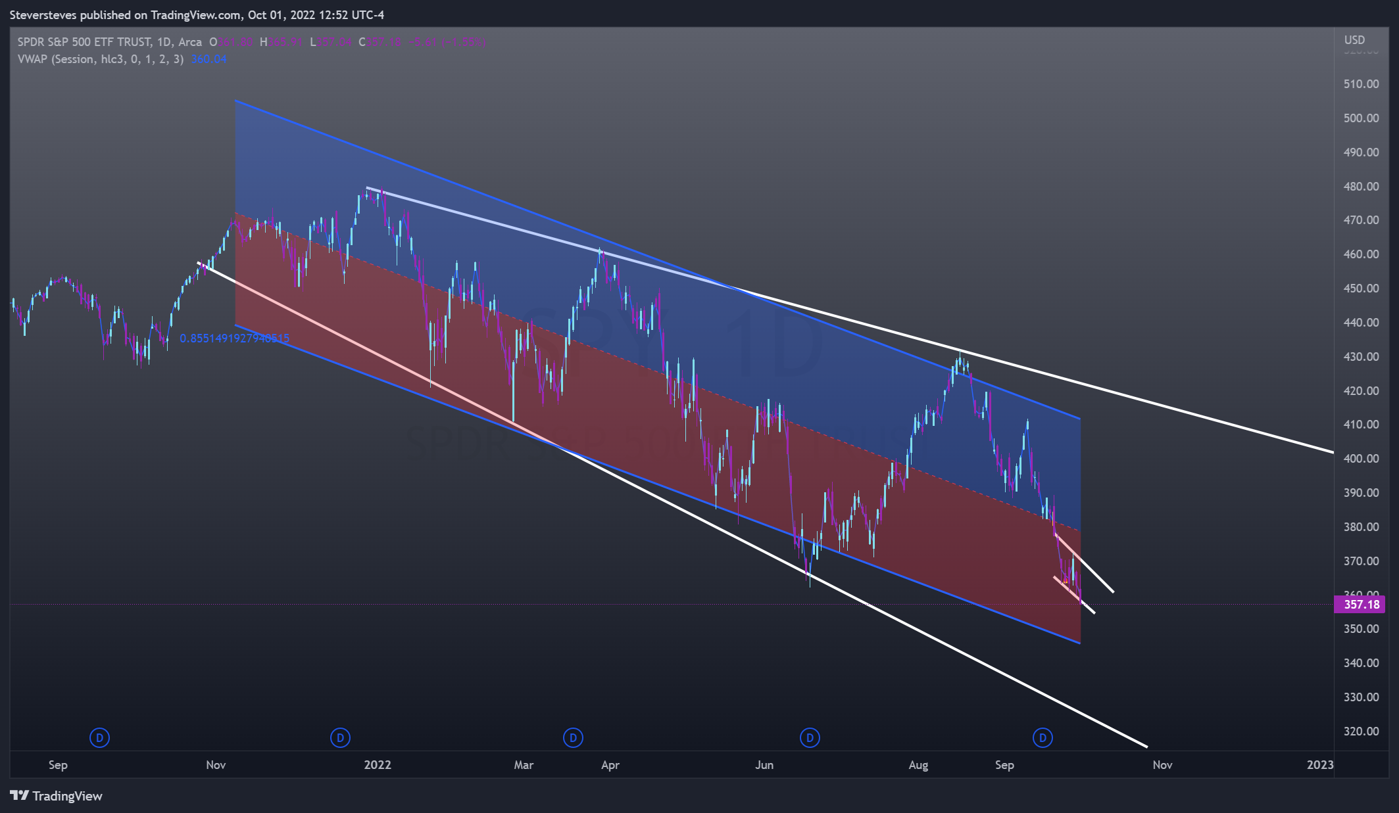The image size is (1399, 813).
Task: Click the 320.00 price axis label
Action: pyautogui.click(x=1361, y=732)
